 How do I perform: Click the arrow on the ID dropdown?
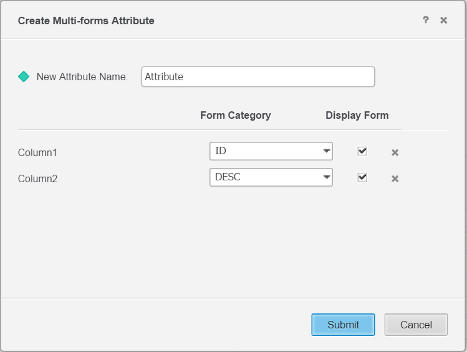tap(326, 151)
